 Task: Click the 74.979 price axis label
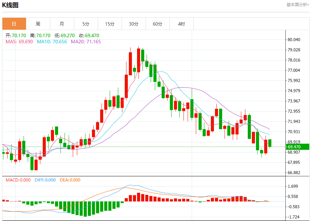[294, 91]
